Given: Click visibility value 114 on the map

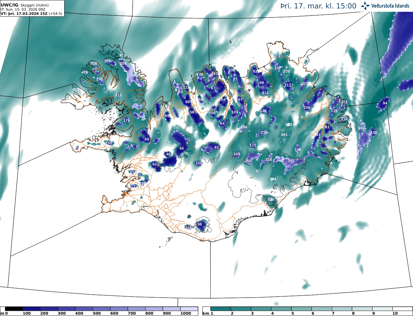Looking at the screenshot, I should coord(265,93).
